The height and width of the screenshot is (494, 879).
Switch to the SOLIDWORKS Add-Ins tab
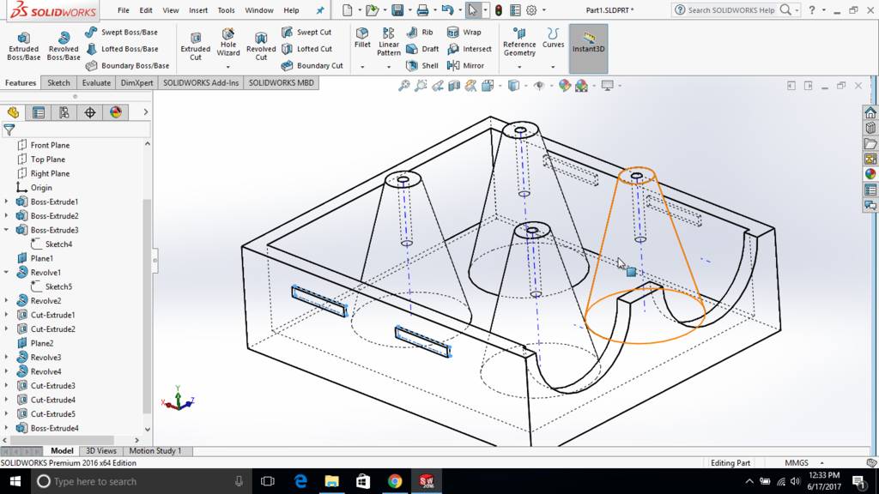(201, 83)
